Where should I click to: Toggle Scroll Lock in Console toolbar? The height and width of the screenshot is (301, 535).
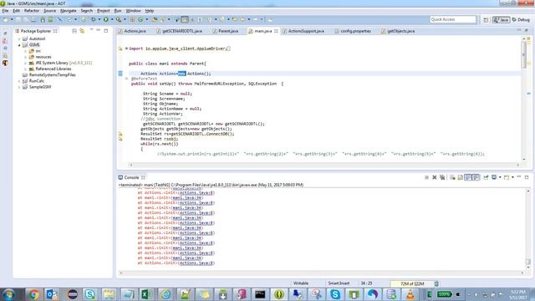[461, 177]
